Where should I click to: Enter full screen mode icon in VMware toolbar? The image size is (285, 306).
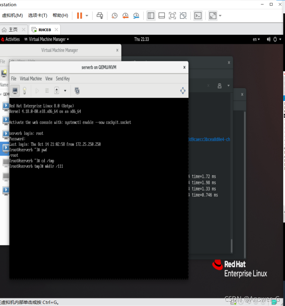tap(172, 16)
